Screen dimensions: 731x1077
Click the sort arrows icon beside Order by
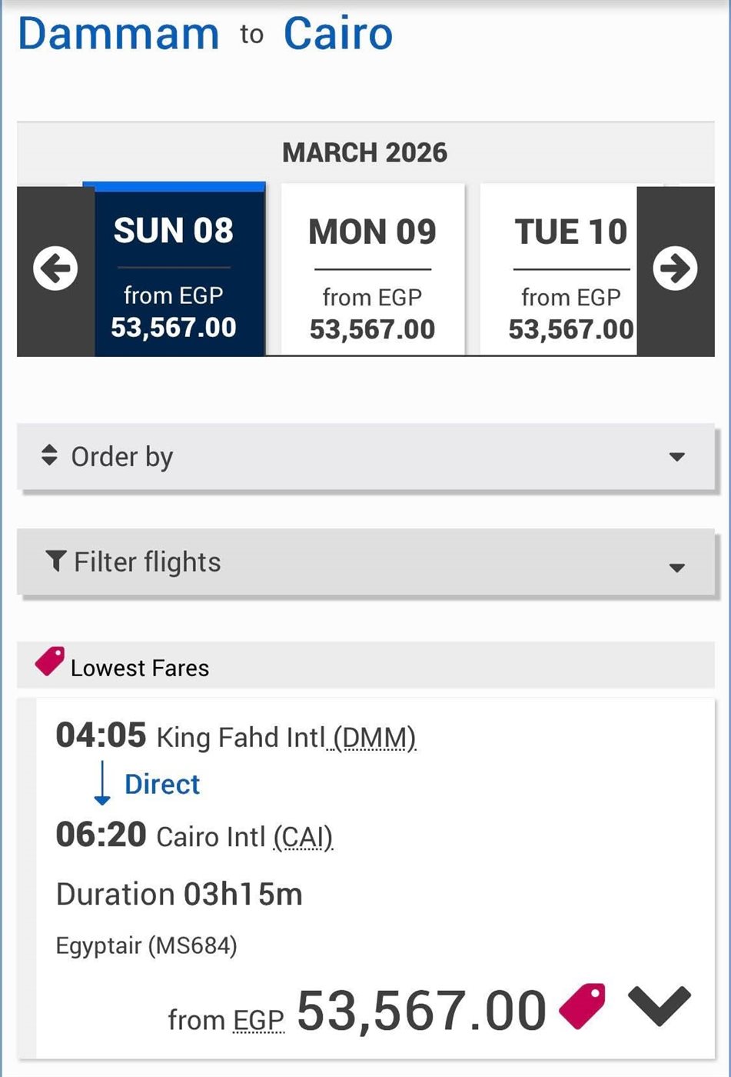pos(49,455)
